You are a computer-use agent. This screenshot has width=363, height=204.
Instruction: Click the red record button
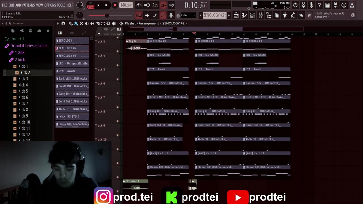115,5
